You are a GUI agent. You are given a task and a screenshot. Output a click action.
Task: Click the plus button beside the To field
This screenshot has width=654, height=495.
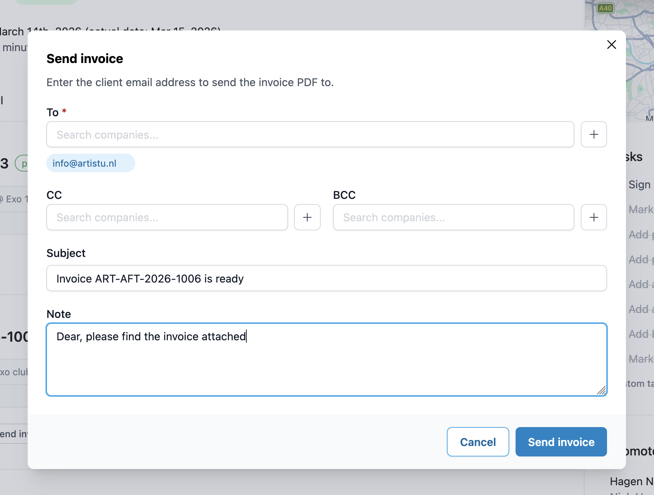point(593,134)
